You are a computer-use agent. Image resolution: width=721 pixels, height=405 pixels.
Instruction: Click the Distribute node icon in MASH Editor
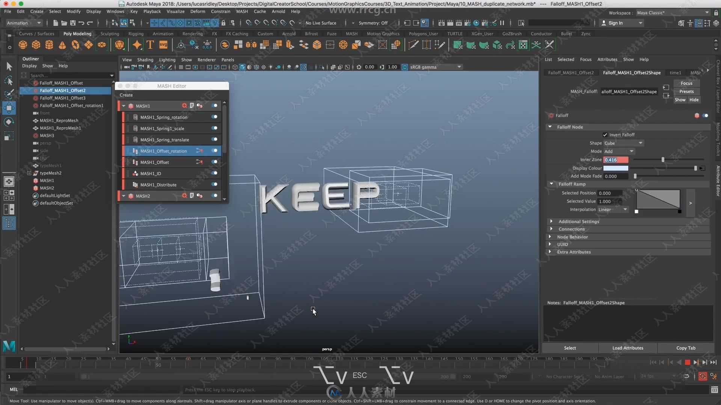(136, 184)
